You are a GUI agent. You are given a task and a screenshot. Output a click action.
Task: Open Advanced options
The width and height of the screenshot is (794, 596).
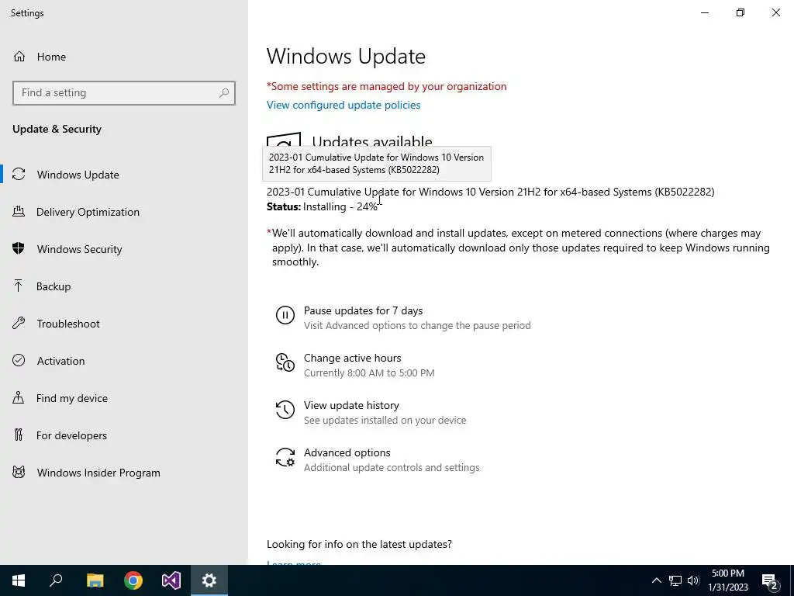pos(347,452)
